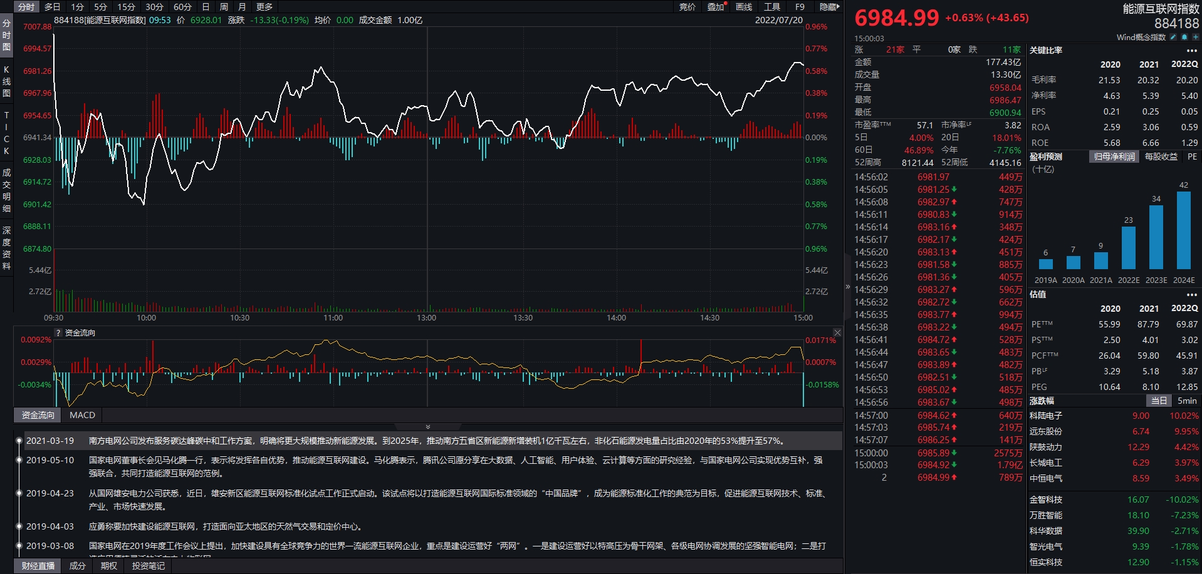This screenshot has height=574, width=1202.
Task: Select the 60分 period
Action: click(182, 7)
